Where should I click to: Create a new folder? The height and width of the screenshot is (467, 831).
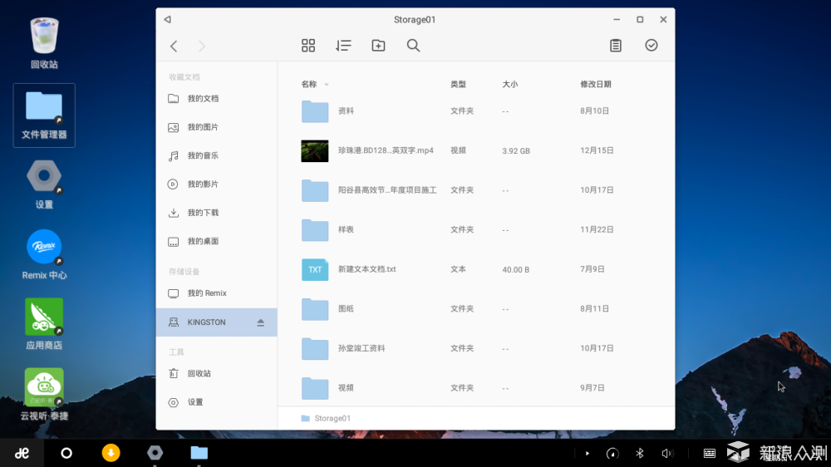pyautogui.click(x=378, y=46)
